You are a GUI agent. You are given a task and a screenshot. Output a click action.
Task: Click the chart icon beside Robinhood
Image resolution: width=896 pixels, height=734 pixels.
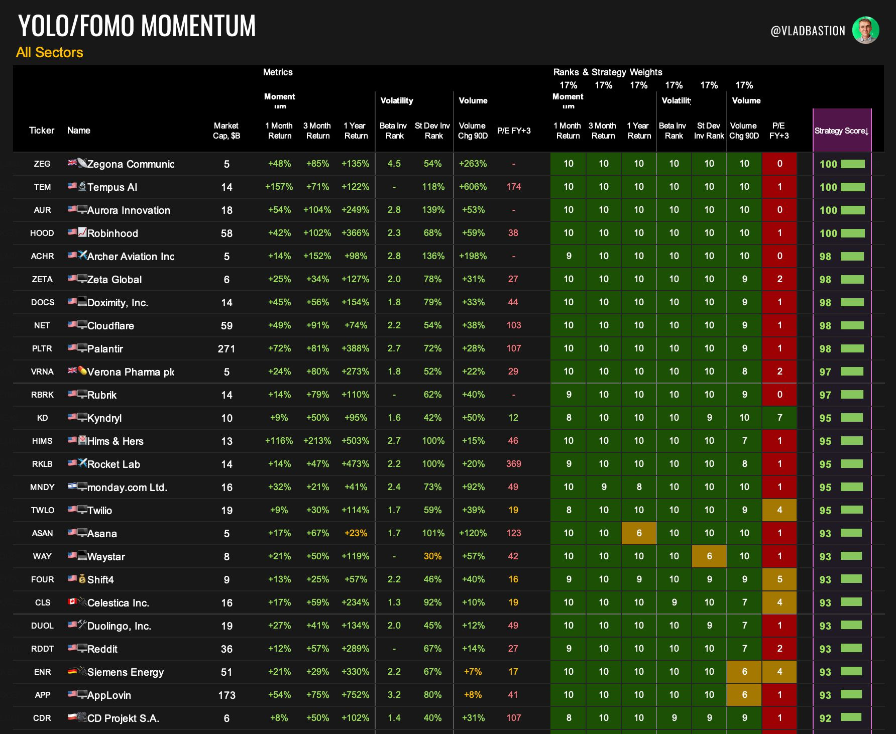point(82,232)
